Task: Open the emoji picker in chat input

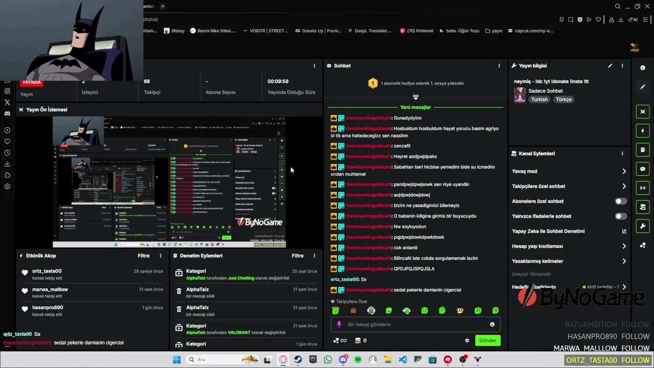Action: 492,325
